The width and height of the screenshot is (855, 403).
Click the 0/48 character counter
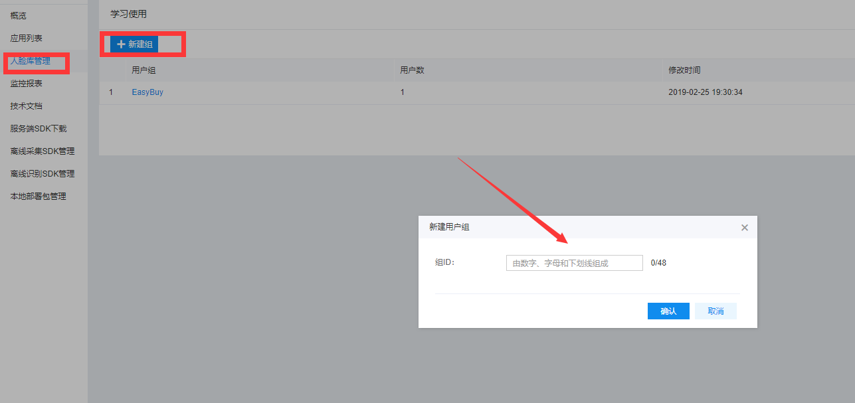658,263
